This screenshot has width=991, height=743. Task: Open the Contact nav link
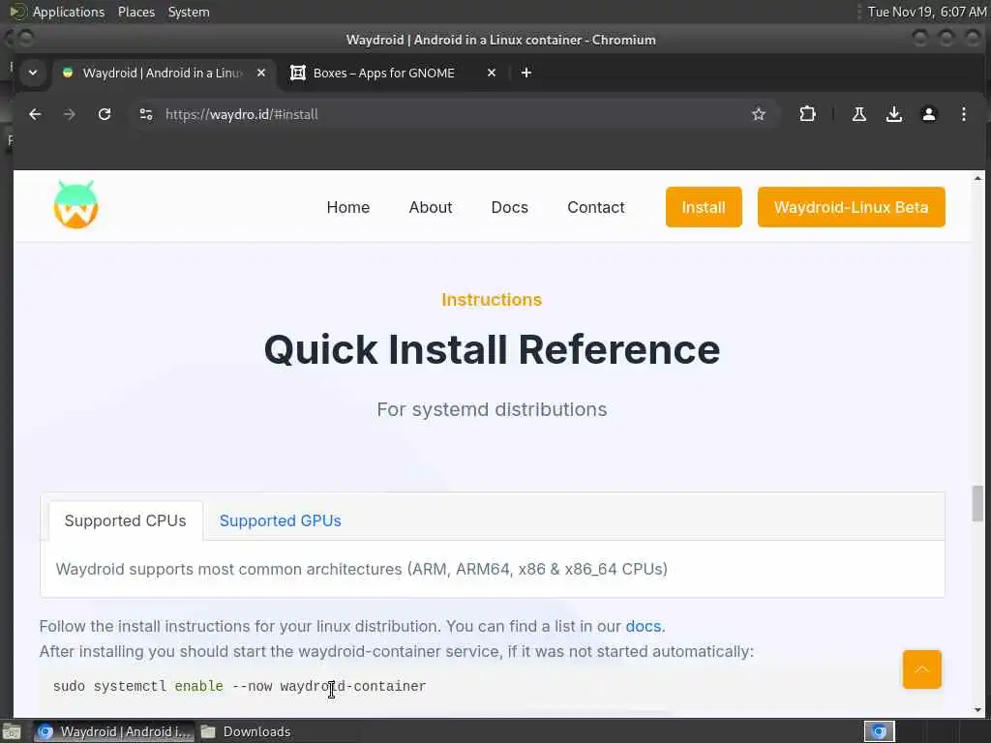596,207
